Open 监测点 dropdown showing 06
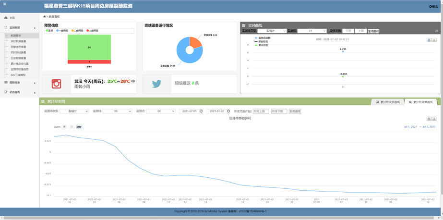The width and height of the screenshot is (443, 220). click(160, 111)
